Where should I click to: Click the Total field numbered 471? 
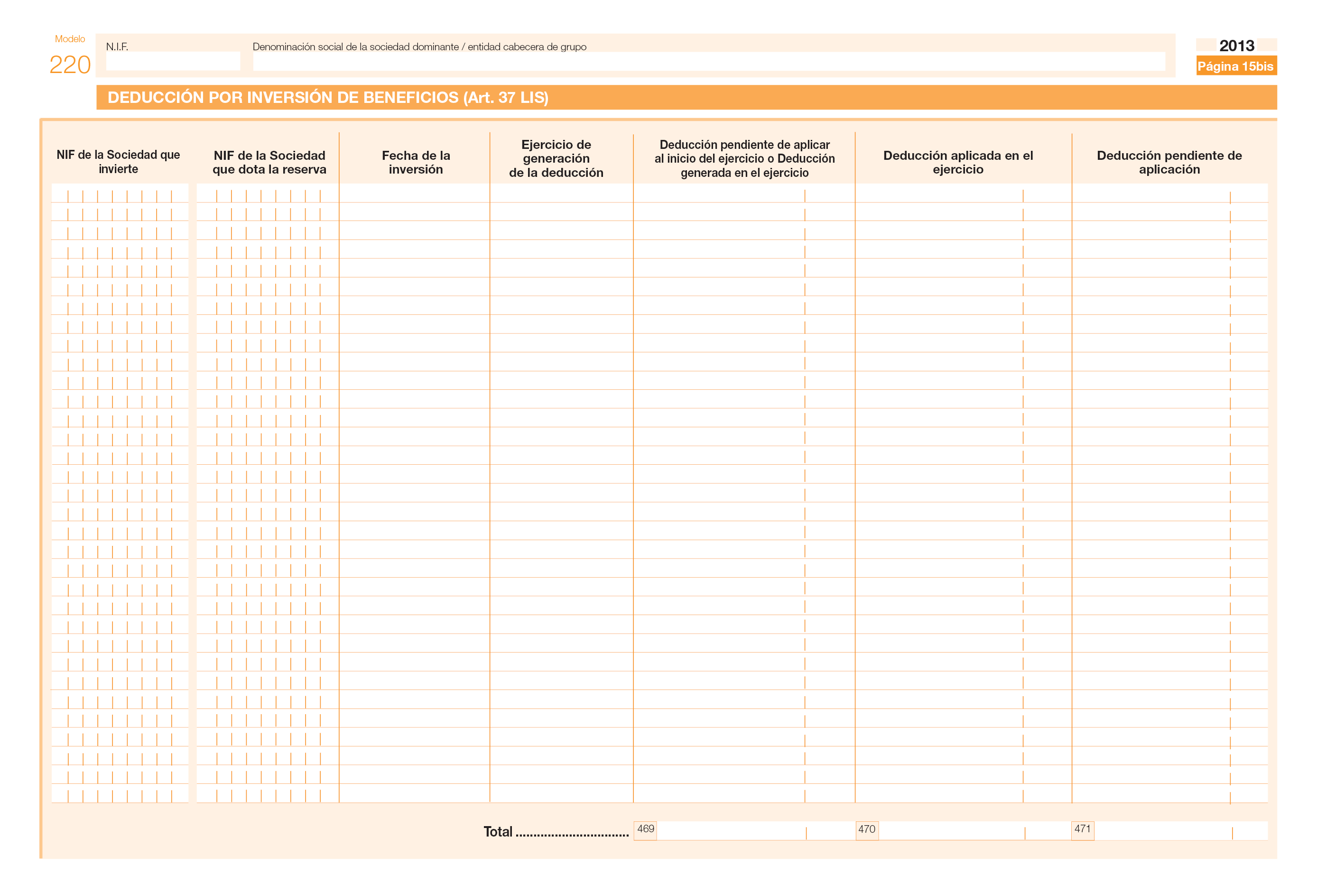pyautogui.click(x=1180, y=830)
